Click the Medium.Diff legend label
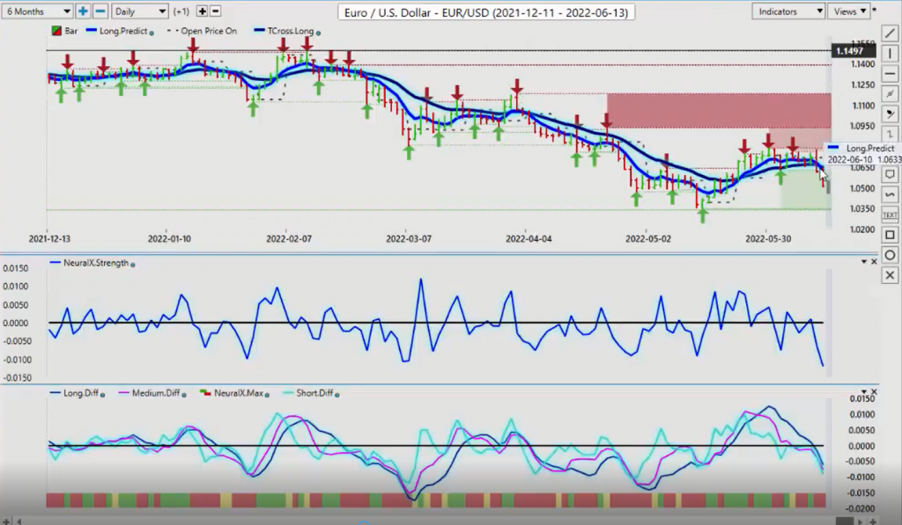The image size is (902, 525). pyautogui.click(x=156, y=393)
